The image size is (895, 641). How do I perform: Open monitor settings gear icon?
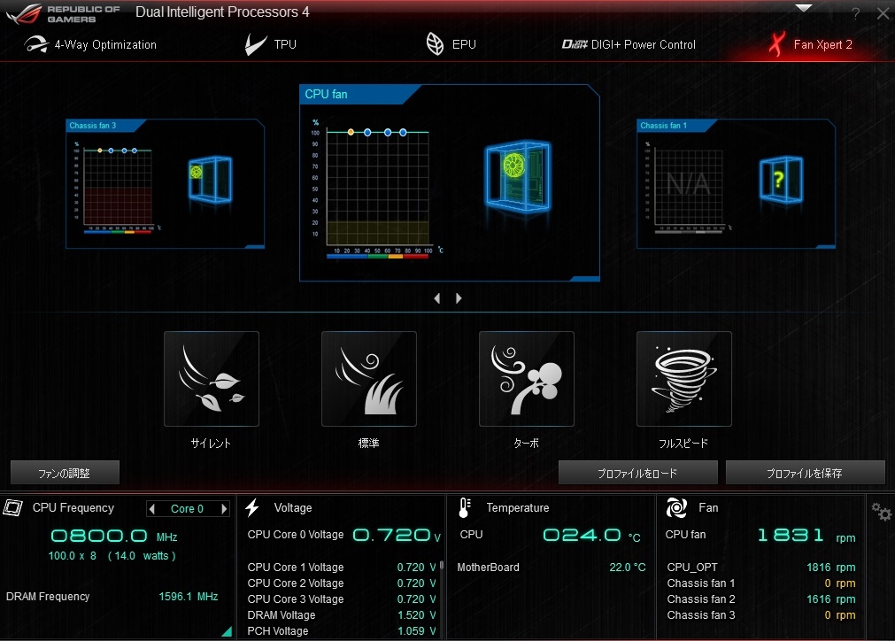point(882,512)
